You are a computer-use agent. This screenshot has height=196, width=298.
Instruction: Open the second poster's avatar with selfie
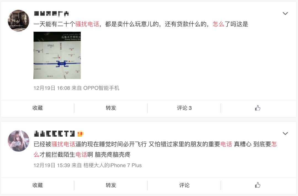18,141
